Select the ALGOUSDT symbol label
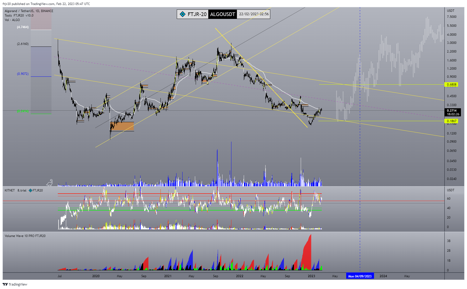The height and width of the screenshot is (289, 467). click(222, 14)
